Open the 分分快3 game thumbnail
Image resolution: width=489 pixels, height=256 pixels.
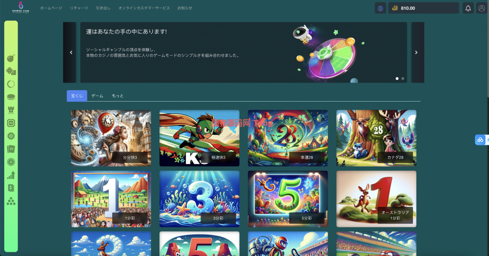111,138
